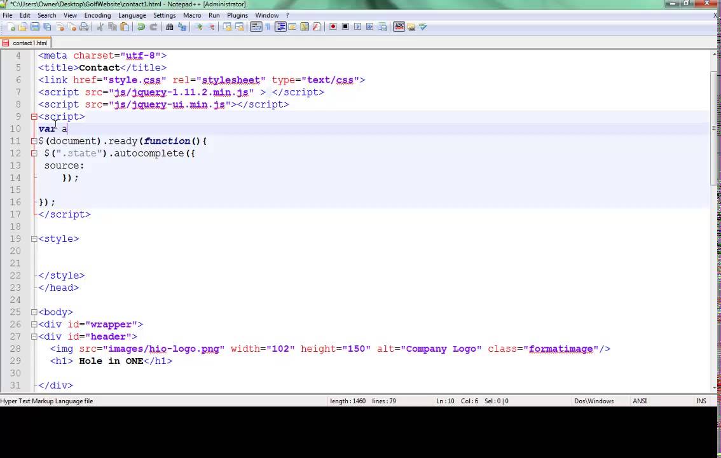The image size is (721, 458).
Task: Save the file with the floppy disk icon
Action: point(35,27)
